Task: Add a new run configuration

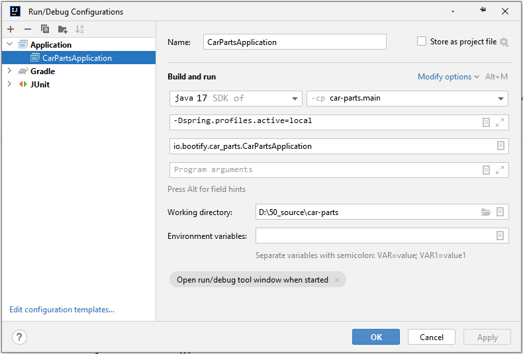Action: pyautogui.click(x=11, y=29)
